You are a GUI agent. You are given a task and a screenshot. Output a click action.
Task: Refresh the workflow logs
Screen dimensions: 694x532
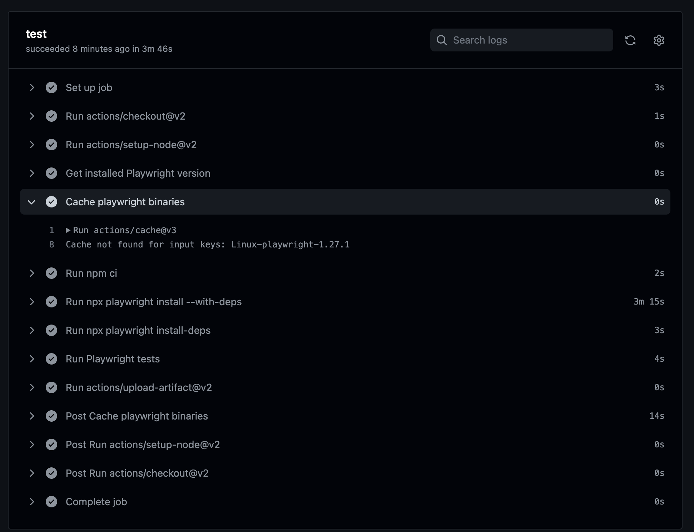tap(631, 40)
